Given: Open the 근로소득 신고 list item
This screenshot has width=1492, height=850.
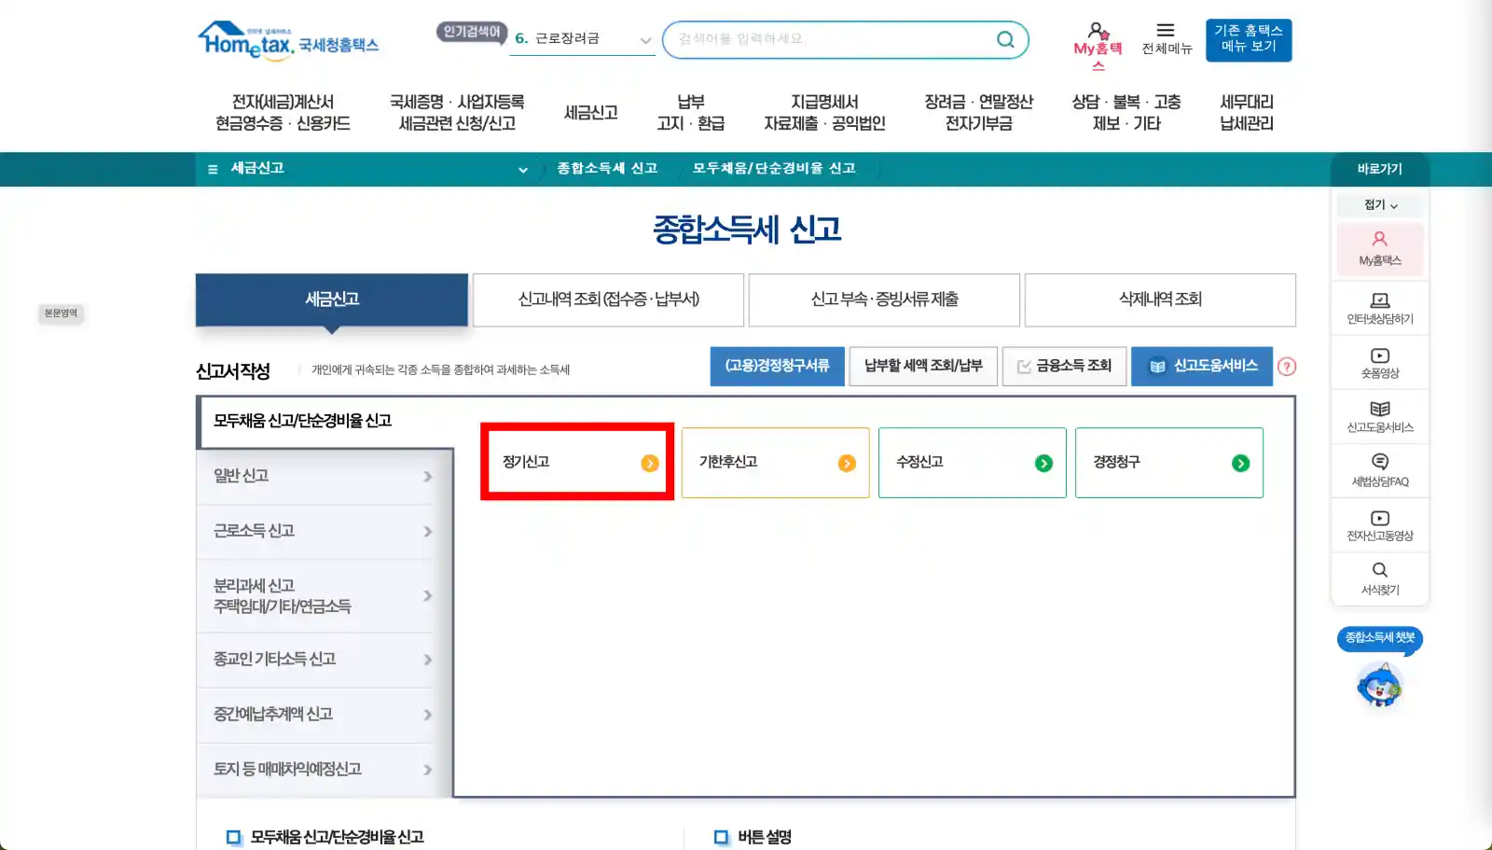Looking at the screenshot, I should click(317, 530).
